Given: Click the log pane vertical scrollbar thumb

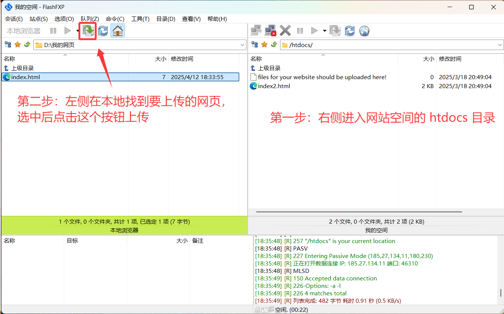Looking at the screenshot, I should pos(501,293).
